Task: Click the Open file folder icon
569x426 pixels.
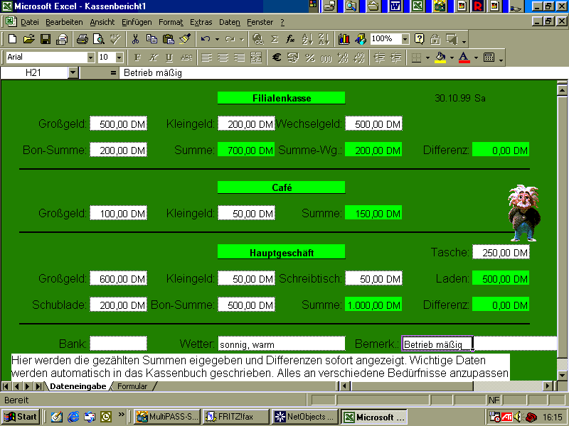Action: click(x=28, y=39)
